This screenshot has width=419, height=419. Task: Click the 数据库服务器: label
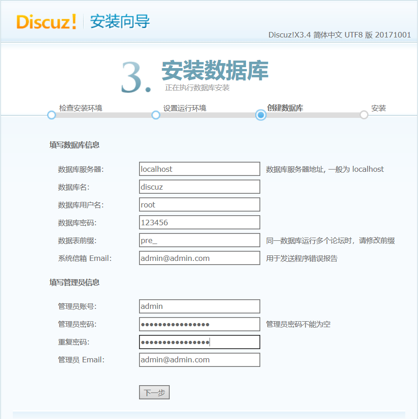[x=81, y=169]
